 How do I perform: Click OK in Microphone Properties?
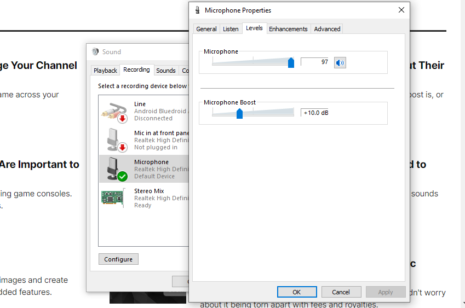(x=297, y=292)
